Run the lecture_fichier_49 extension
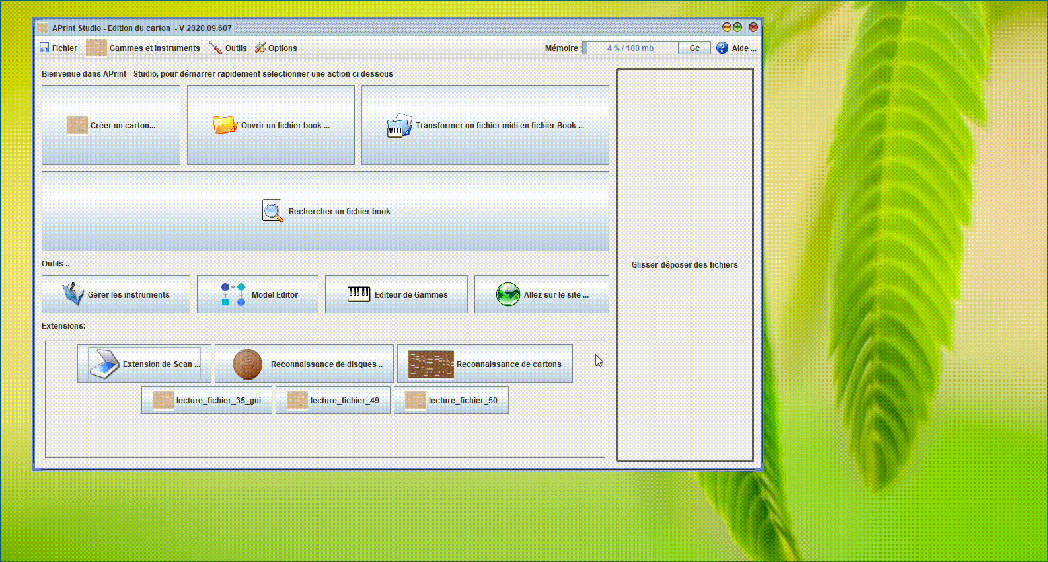 tap(332, 400)
